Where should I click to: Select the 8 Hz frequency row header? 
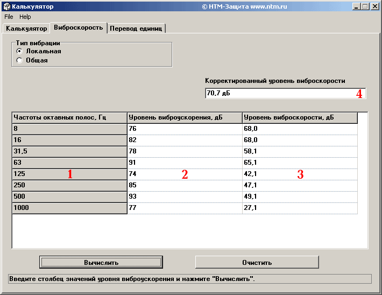coord(70,129)
